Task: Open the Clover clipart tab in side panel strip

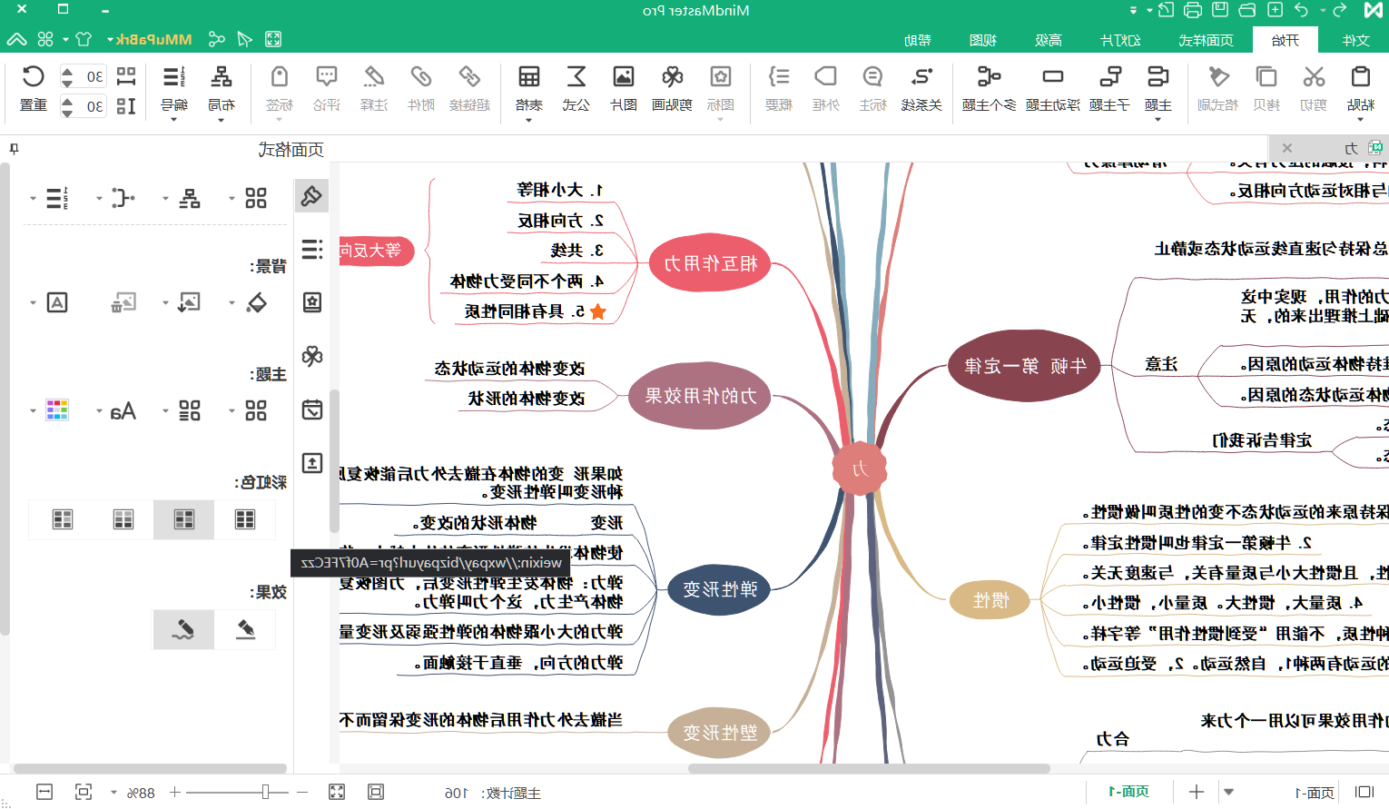Action: click(x=312, y=356)
